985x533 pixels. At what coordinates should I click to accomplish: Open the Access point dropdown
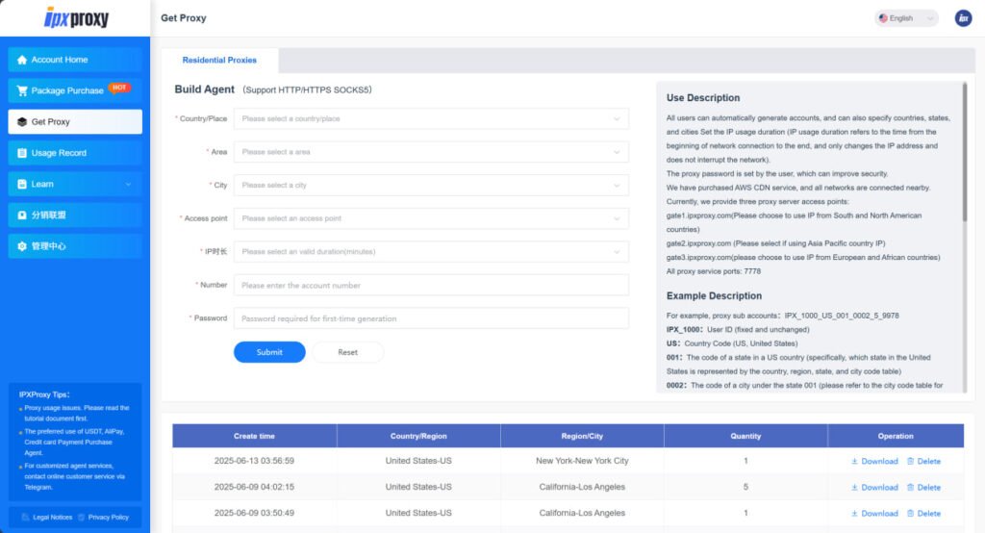pyautogui.click(x=431, y=218)
